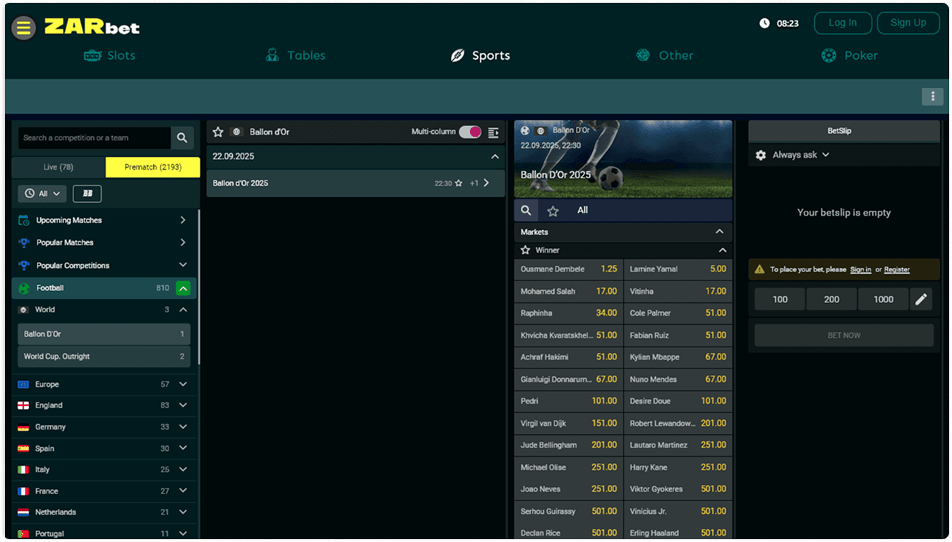952x542 pixels.
Task: Click the Sign Up button
Action: click(908, 23)
